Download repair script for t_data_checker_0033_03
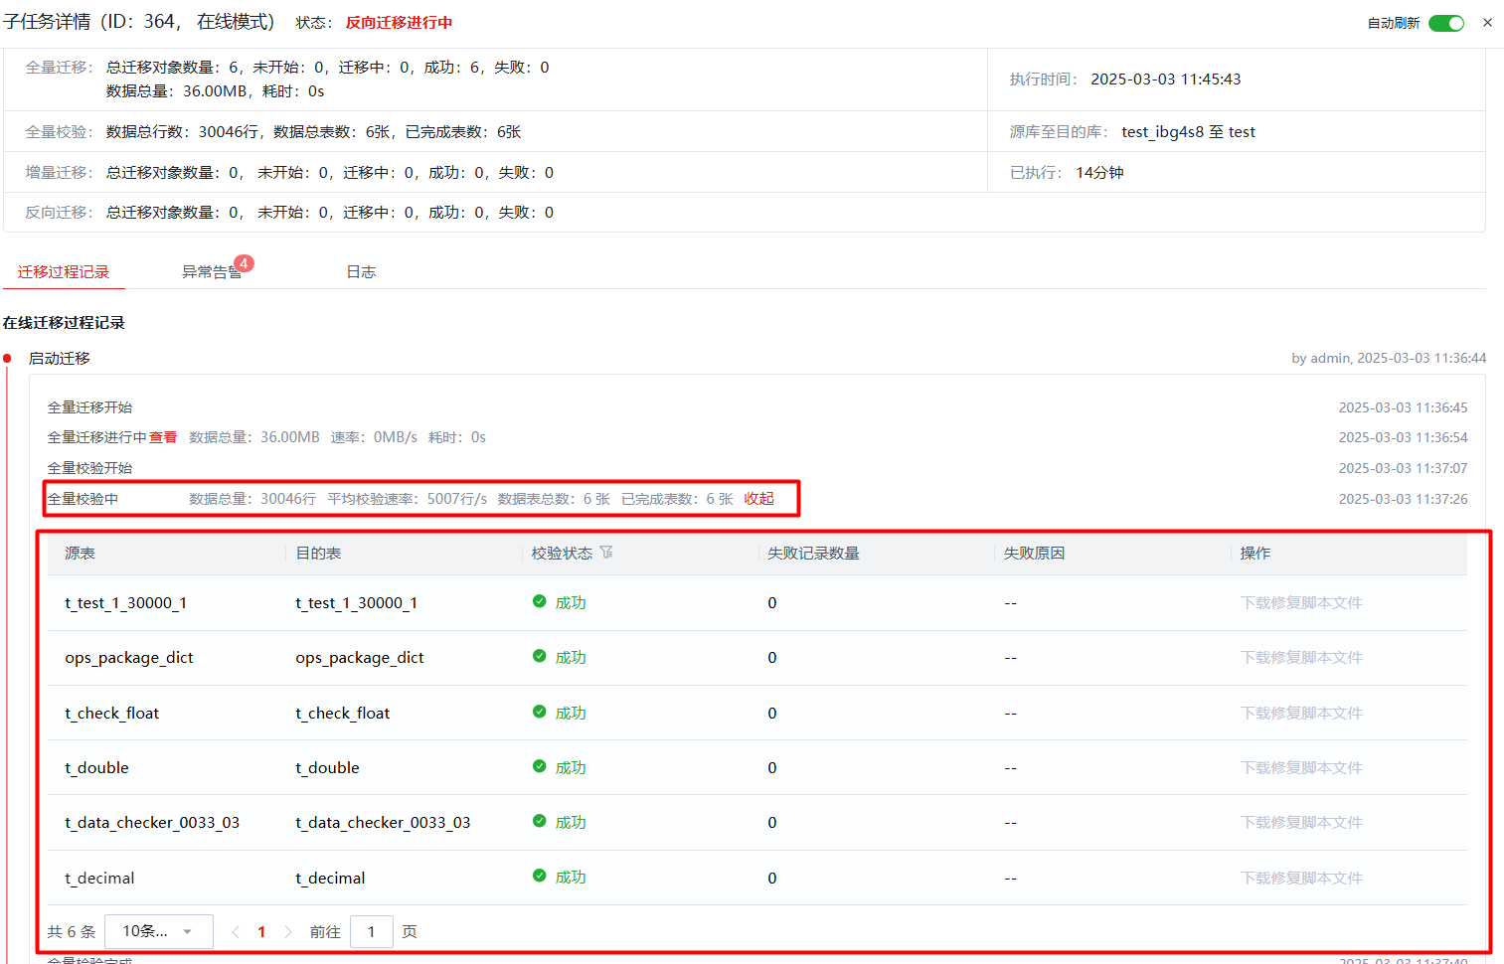Viewport: 1504px width, 964px height. pos(1300,822)
